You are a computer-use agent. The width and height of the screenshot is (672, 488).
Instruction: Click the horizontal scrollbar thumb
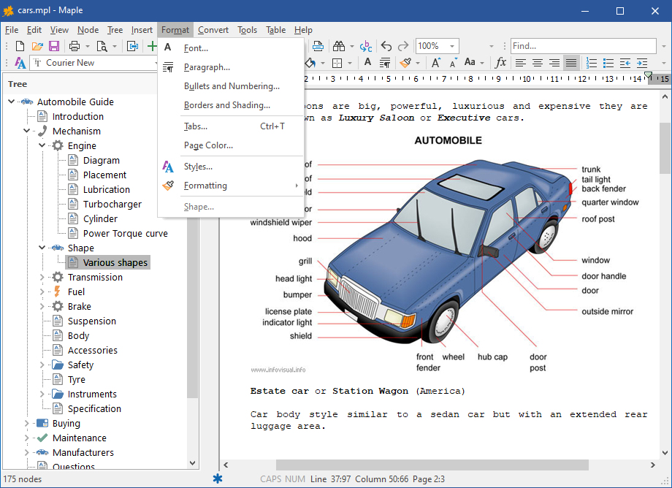point(432,465)
